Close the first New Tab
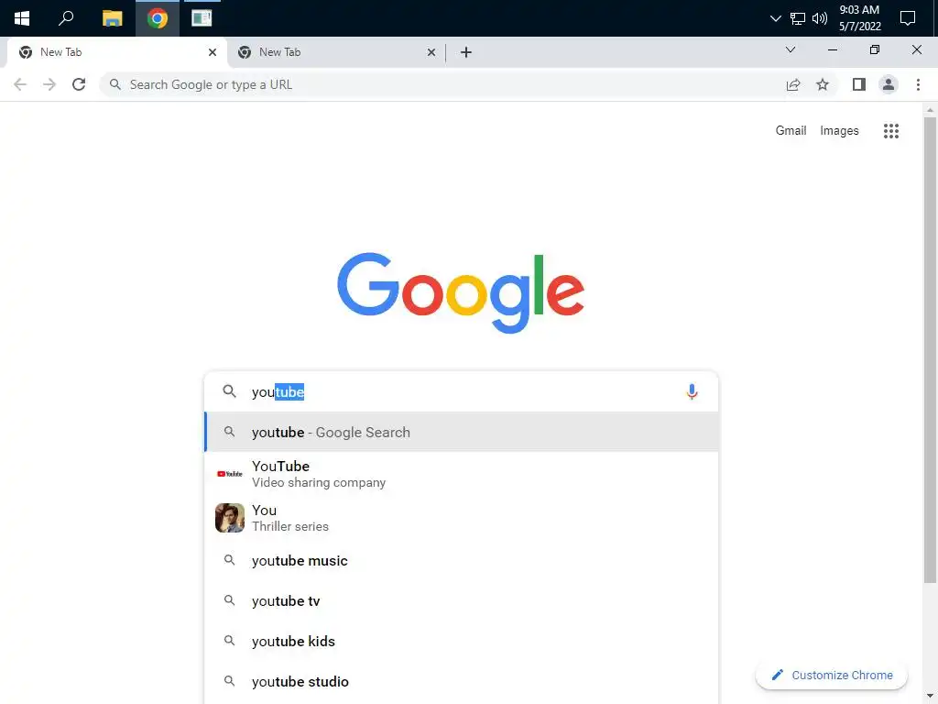938x704 pixels. (x=213, y=52)
